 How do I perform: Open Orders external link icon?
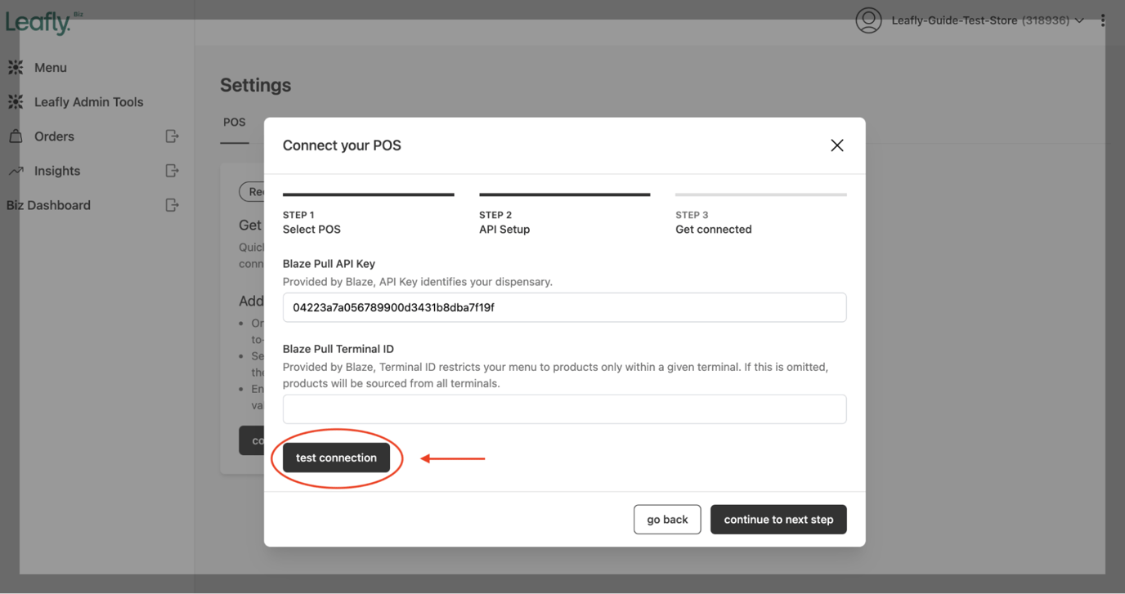[x=172, y=136]
